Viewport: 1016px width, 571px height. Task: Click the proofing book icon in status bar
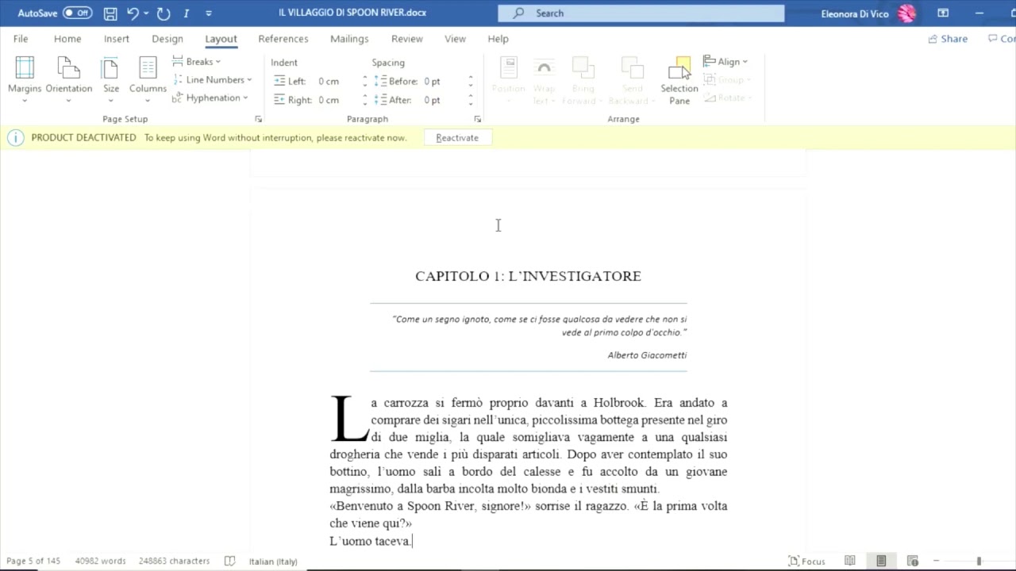(x=230, y=561)
